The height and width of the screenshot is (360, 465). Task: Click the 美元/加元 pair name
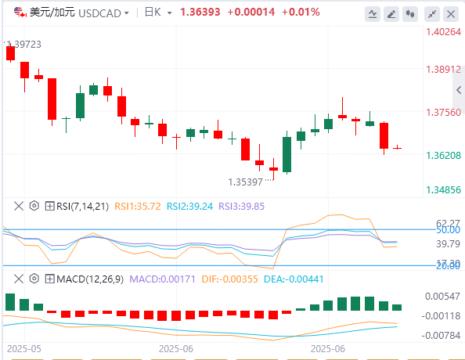(x=52, y=13)
